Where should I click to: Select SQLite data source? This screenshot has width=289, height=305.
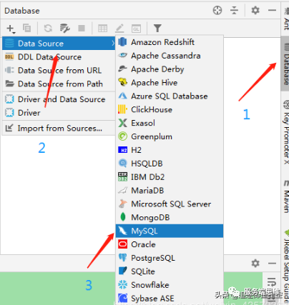pos(170,271)
